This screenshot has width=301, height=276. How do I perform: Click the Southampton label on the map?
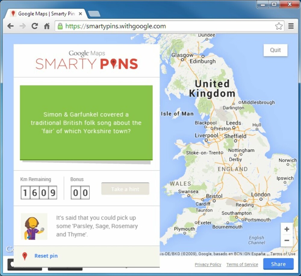pos(237,213)
